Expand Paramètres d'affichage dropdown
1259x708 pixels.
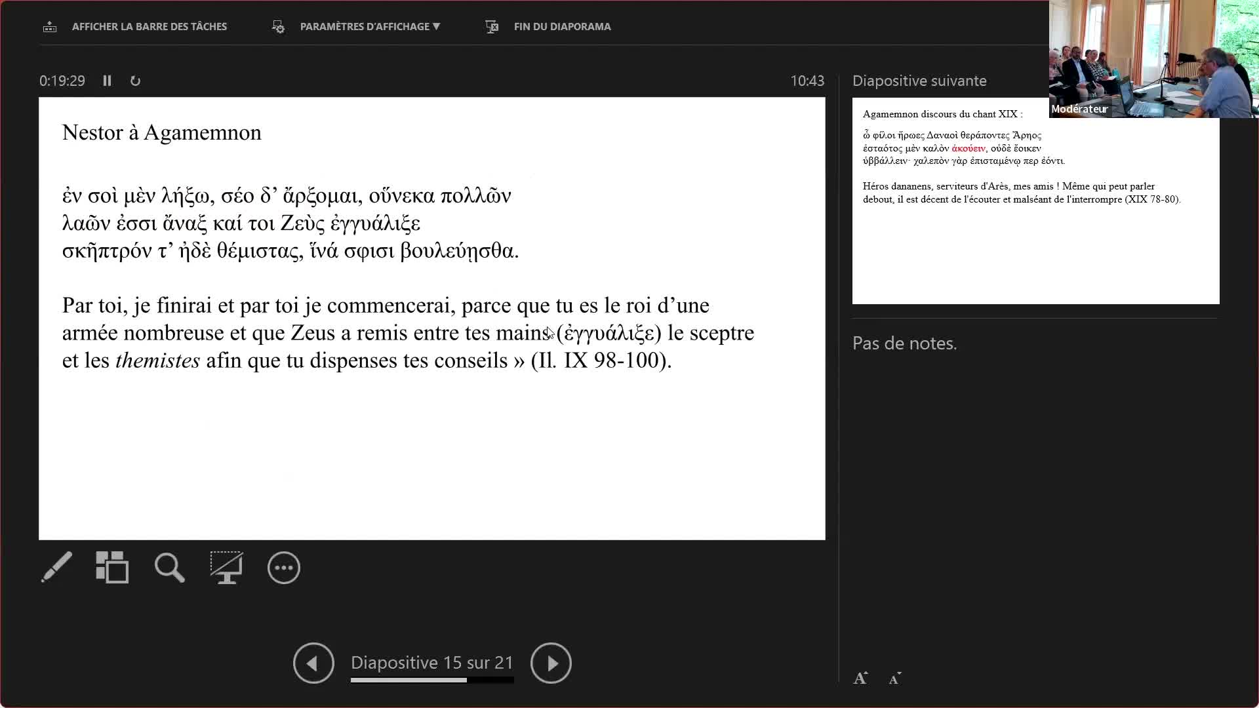click(x=370, y=27)
